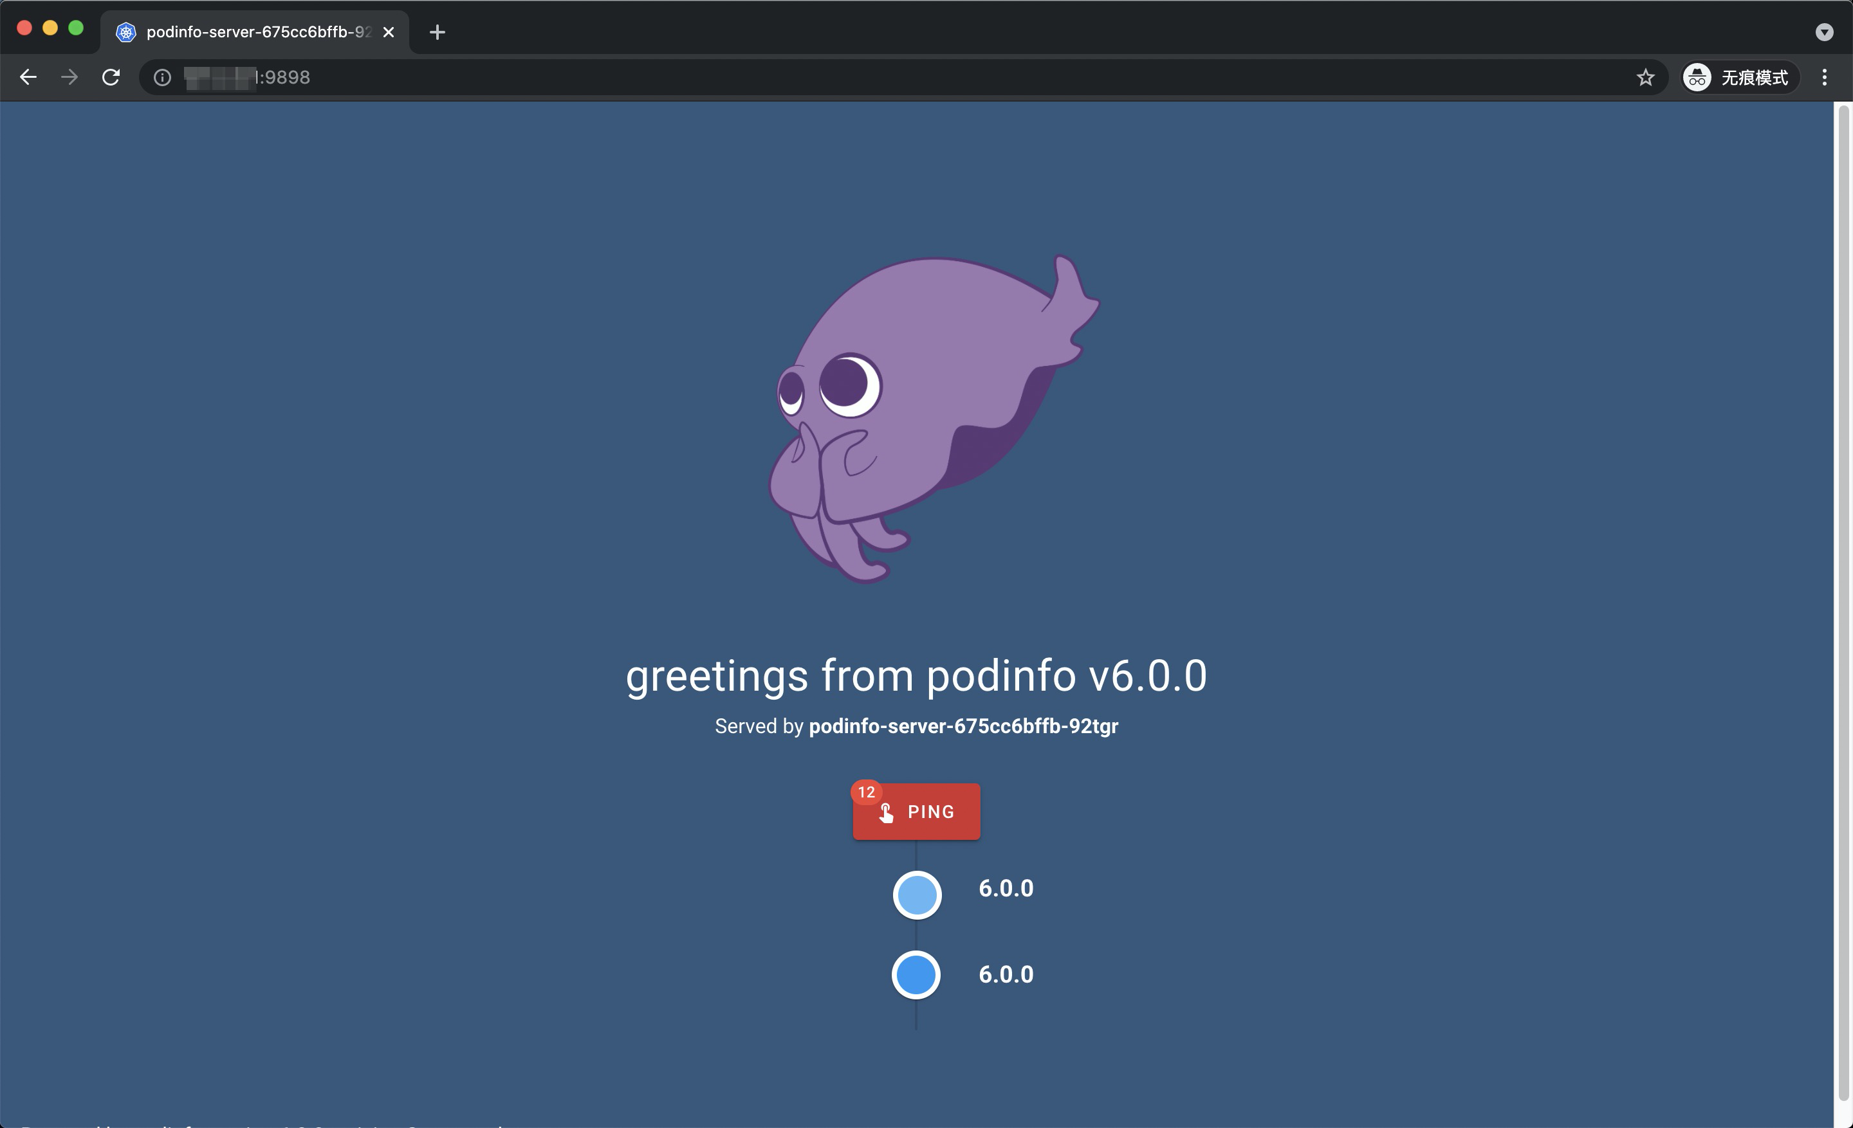The image size is (1853, 1128).
Task: Click the pod name podinfo-server-675cc6bffb-92tgr
Action: [x=963, y=726]
